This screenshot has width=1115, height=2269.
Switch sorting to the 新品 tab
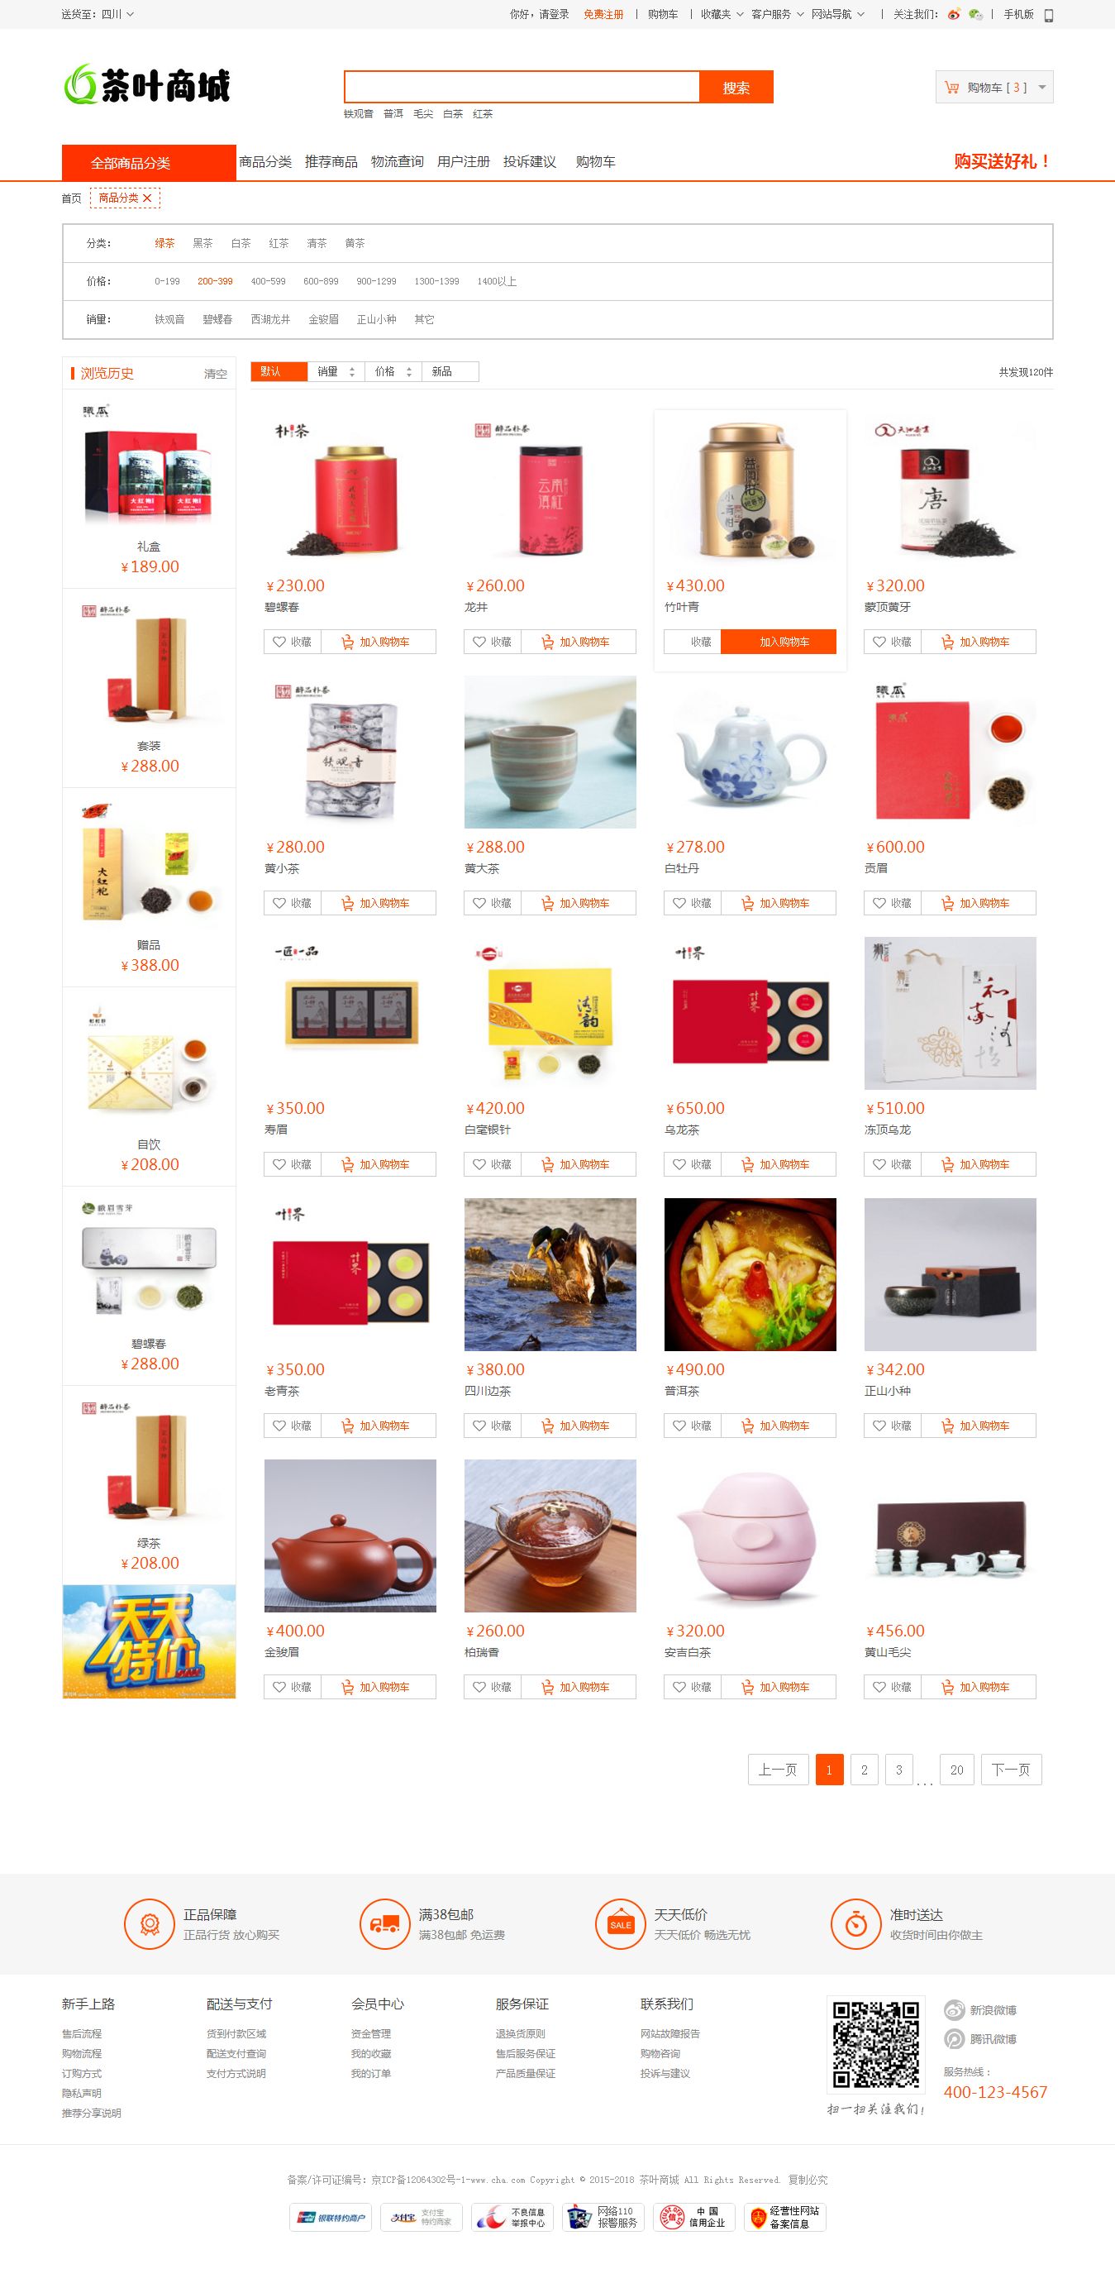point(450,372)
